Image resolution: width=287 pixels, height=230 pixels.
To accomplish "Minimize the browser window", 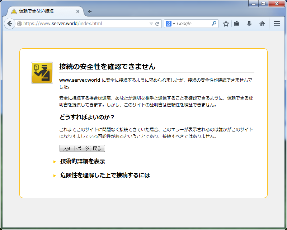I will click(254, 4).
